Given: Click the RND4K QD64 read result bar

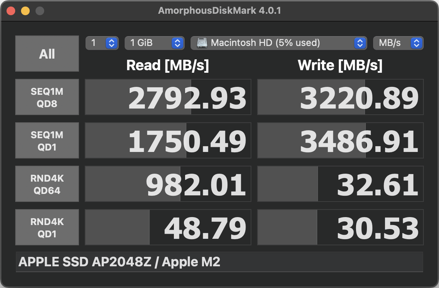Looking at the screenshot, I should pyautogui.click(x=168, y=183).
